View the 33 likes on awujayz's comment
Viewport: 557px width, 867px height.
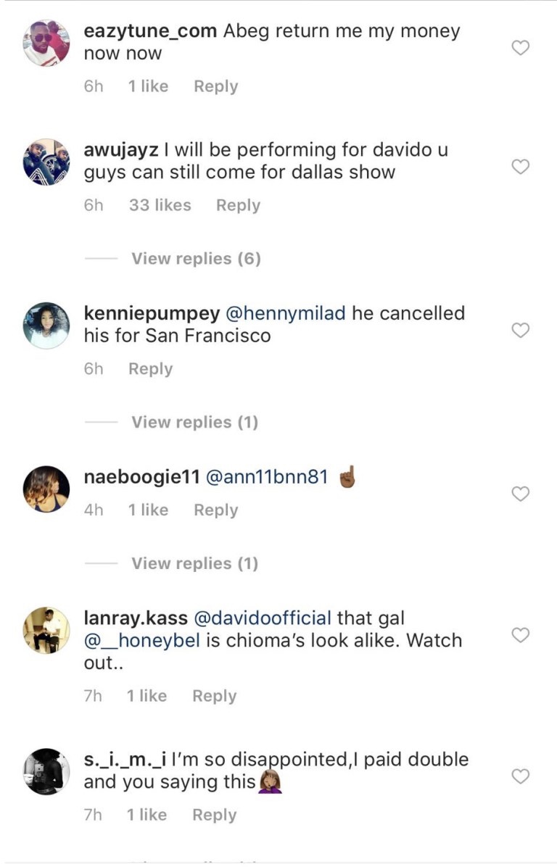160,205
